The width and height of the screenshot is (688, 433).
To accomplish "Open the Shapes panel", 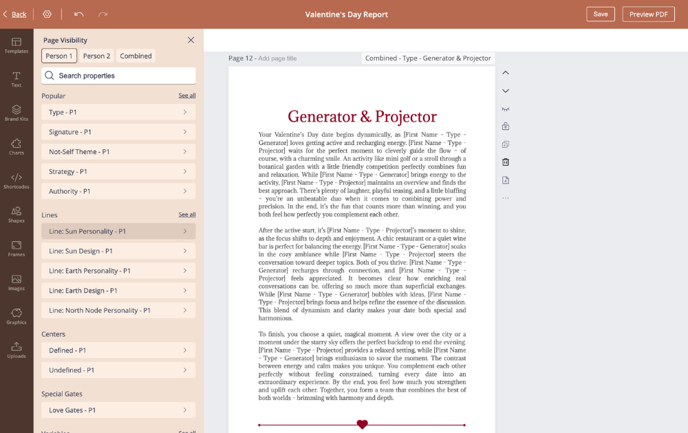I will coord(17,214).
